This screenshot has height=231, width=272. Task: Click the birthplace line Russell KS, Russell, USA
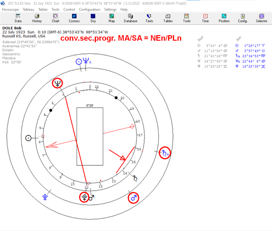(x=24, y=36)
